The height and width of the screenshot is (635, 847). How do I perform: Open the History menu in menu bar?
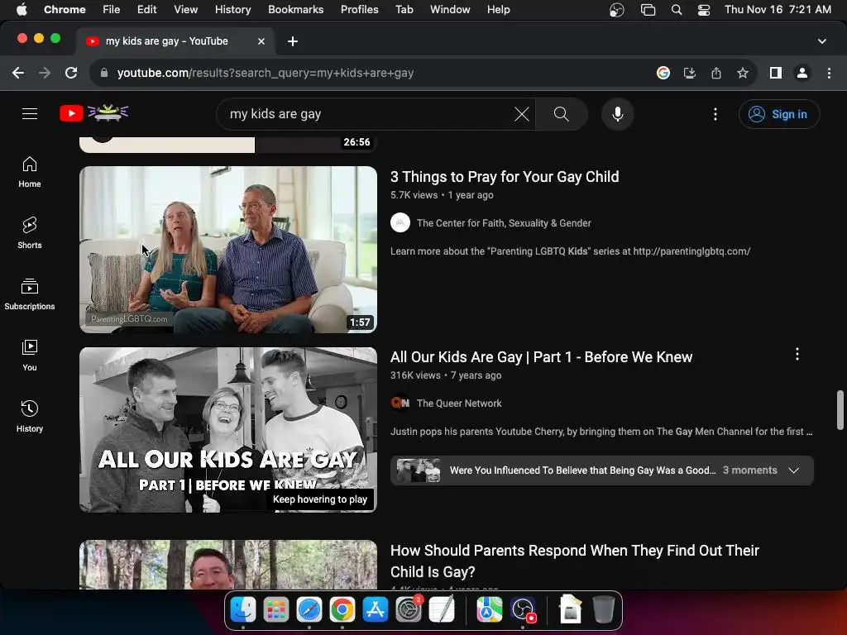[x=232, y=9]
